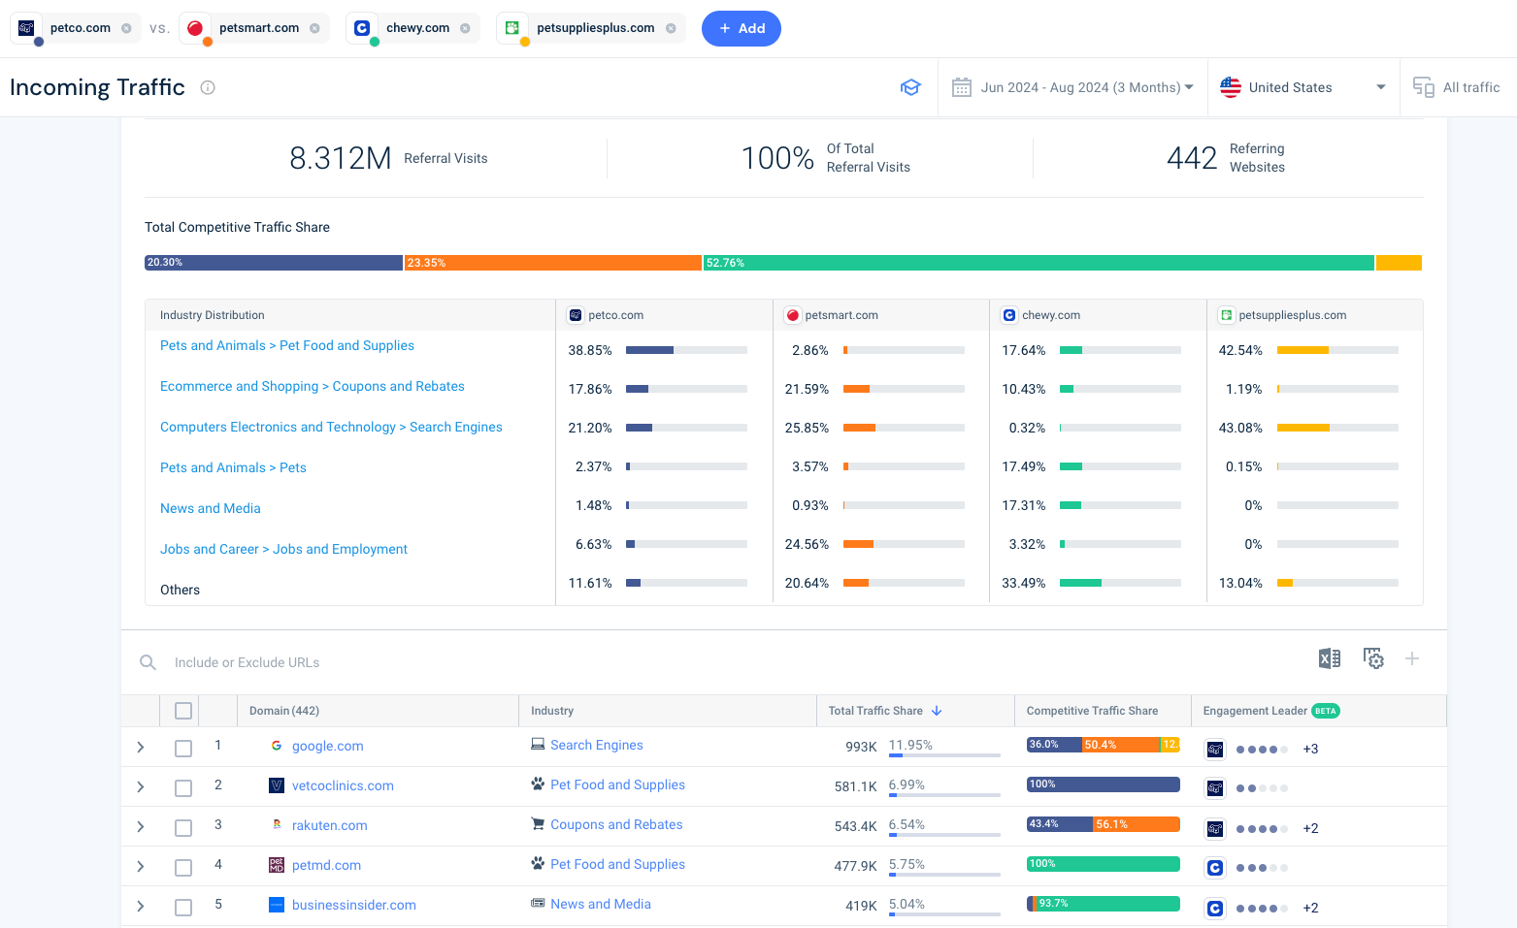Screen dimensions: 1517x928
Task: Click the petco blue 20.30% share bar segment
Action: 274,263
